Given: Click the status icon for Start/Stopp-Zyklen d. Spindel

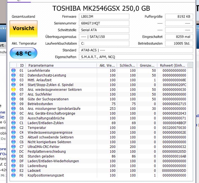Looking at the screenshot, I should tap(13, 85).
